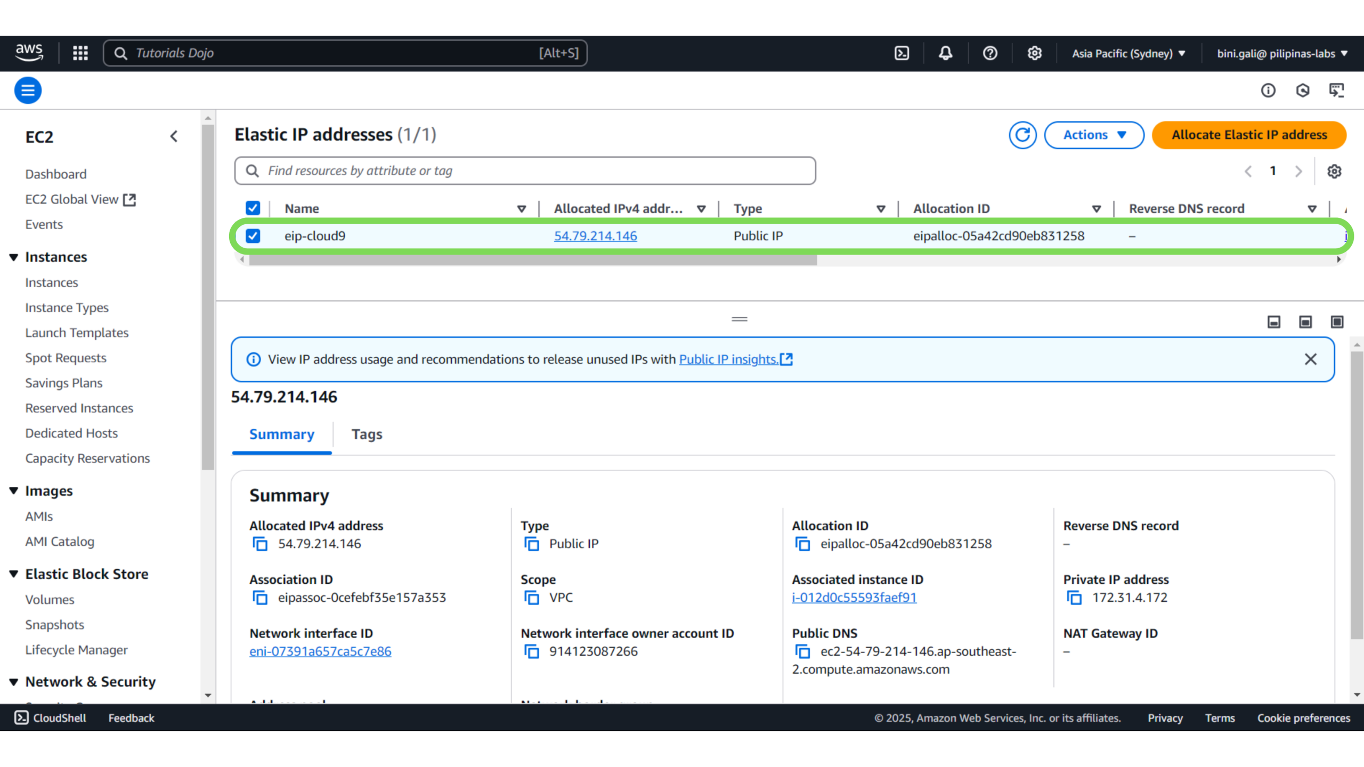Open the notifications bell
This screenshot has width=1364, height=767.
946,53
